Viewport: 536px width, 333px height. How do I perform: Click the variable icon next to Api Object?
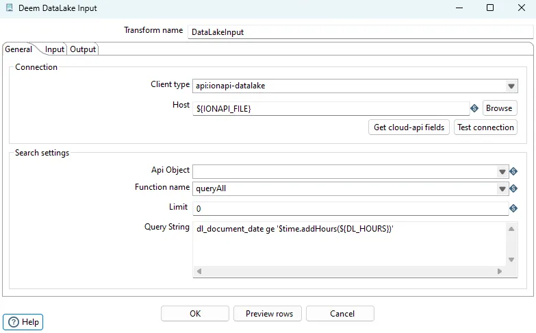tap(513, 171)
